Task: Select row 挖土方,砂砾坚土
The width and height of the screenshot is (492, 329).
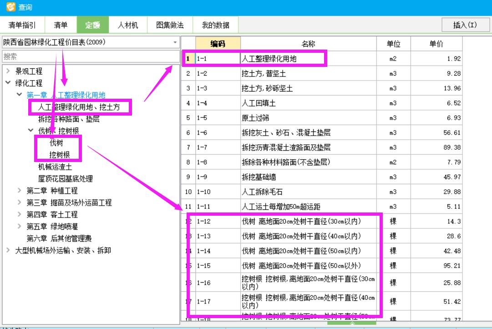Action: coord(322,88)
